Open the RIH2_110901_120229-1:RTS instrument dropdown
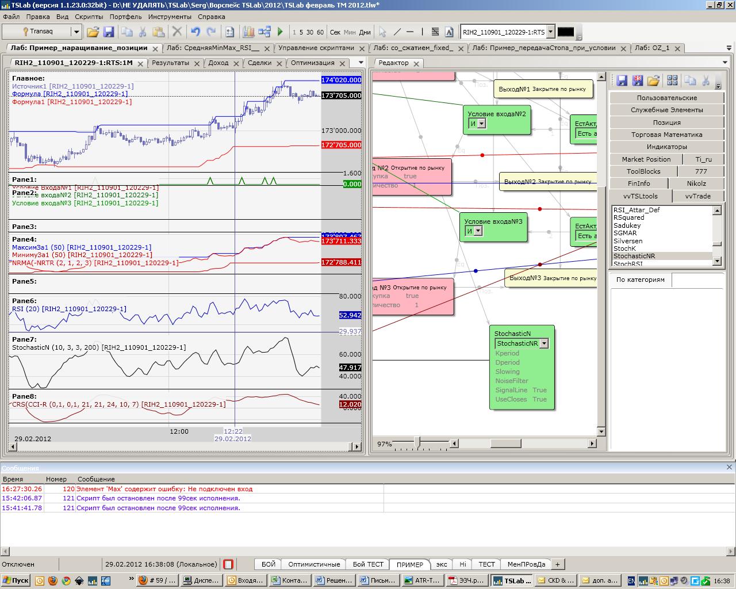The height and width of the screenshot is (589, 736). [x=550, y=32]
